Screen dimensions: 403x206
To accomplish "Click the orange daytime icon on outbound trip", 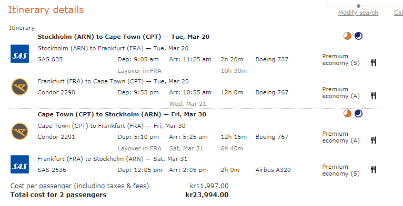I will (347, 36).
